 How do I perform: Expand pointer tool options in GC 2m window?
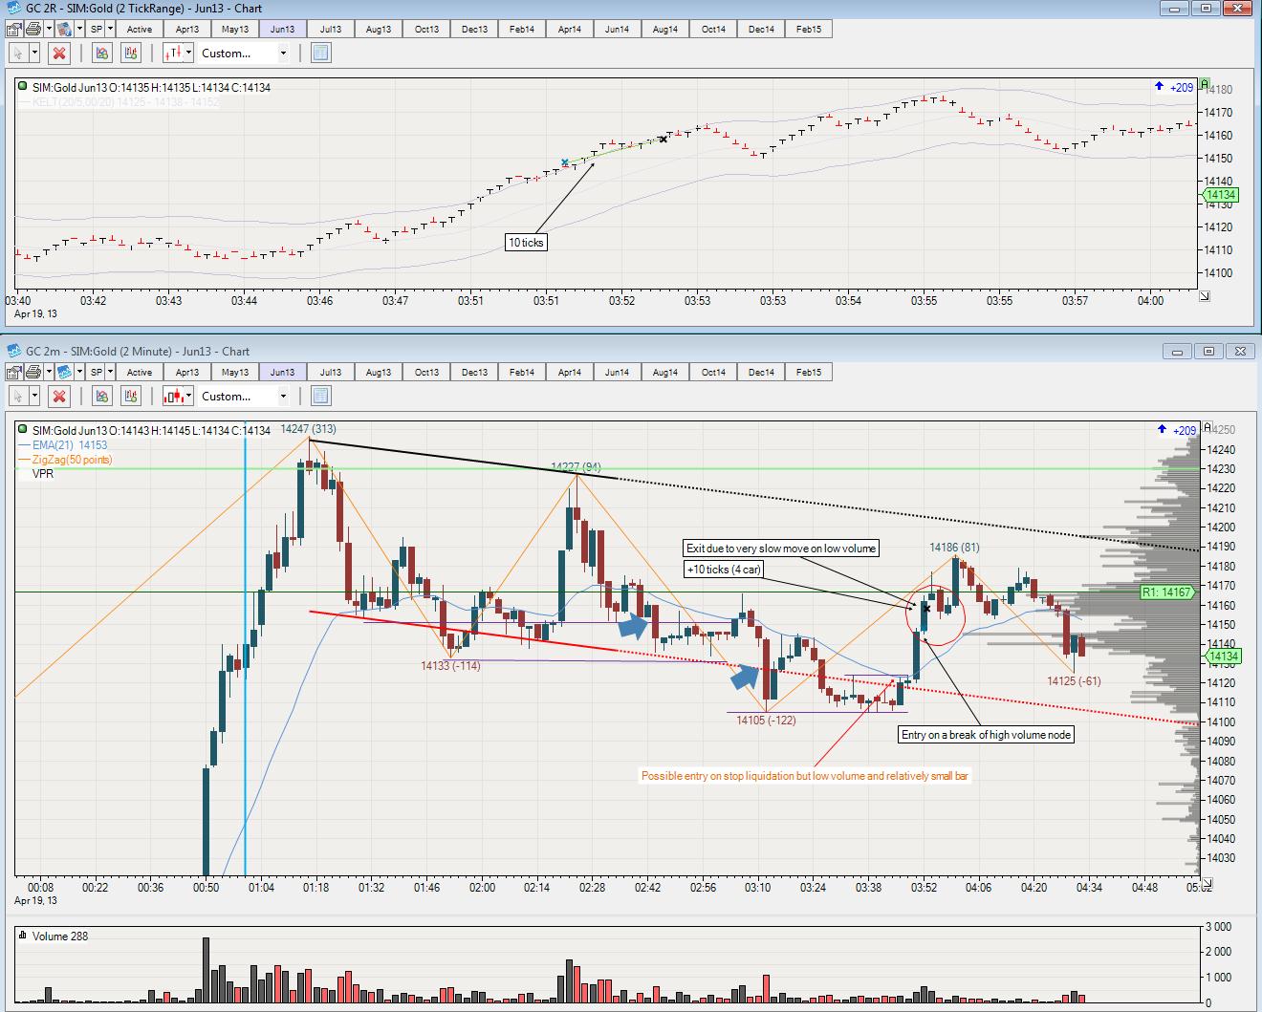pos(34,396)
